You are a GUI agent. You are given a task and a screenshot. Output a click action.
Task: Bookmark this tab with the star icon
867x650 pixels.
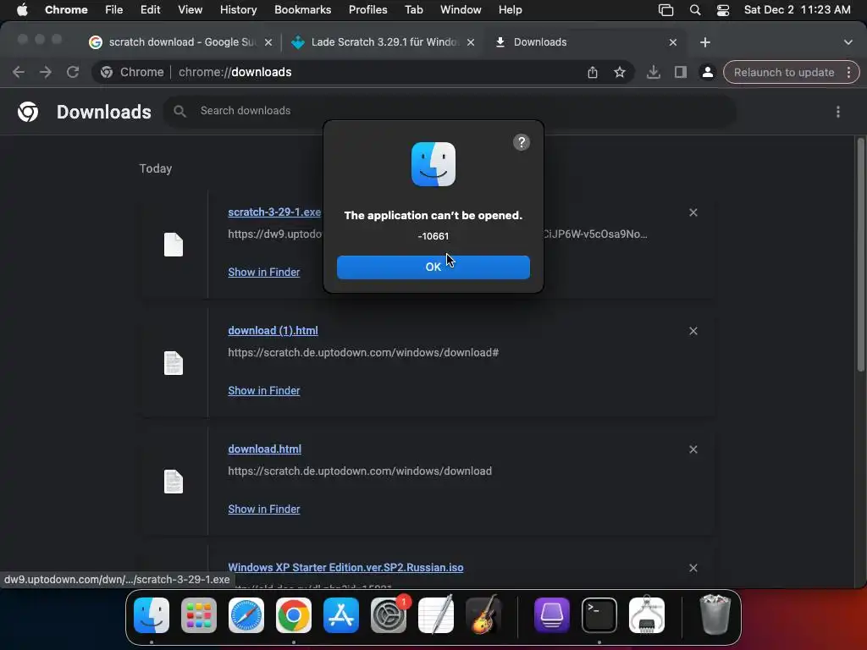(x=619, y=73)
